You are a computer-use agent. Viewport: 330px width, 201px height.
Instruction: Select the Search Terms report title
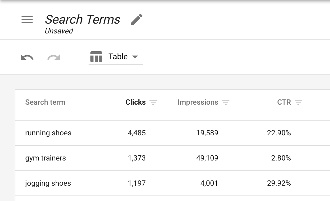pos(82,20)
